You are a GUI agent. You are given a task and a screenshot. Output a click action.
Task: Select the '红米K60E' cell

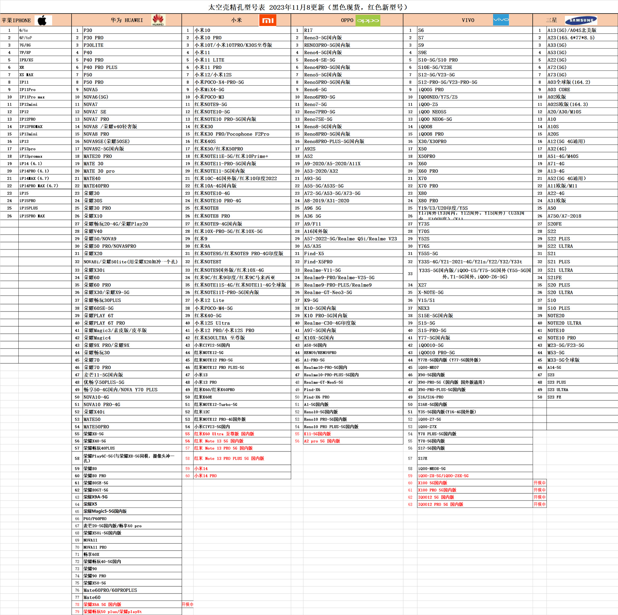(x=242, y=397)
